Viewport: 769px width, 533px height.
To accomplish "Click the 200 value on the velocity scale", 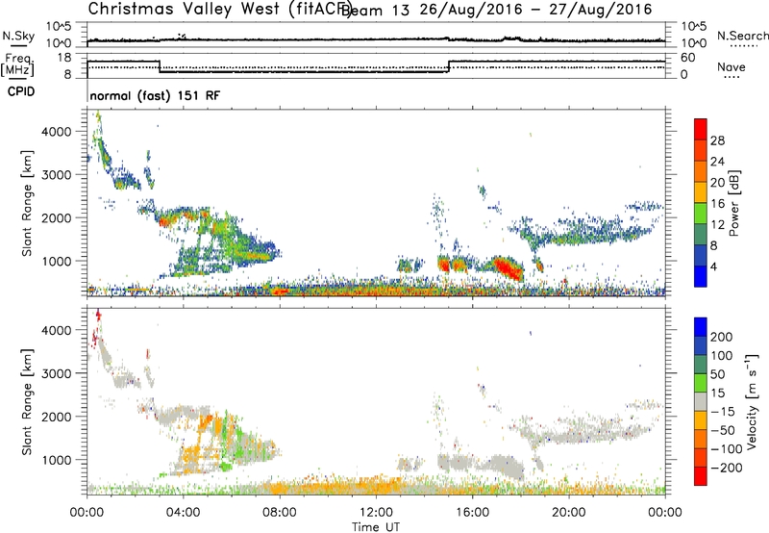I will (722, 337).
